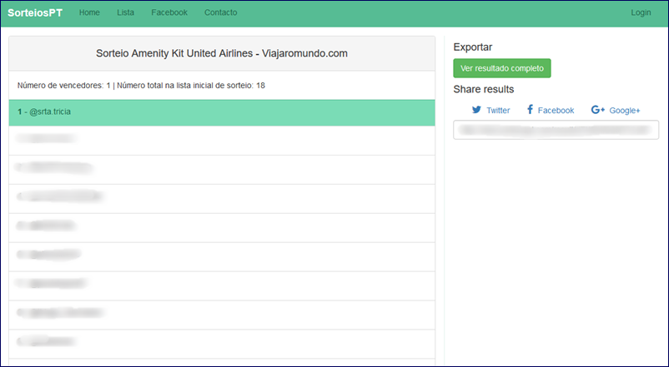Image resolution: width=669 pixels, height=367 pixels.
Task: Open the Lista nav item
Action: pyautogui.click(x=125, y=12)
